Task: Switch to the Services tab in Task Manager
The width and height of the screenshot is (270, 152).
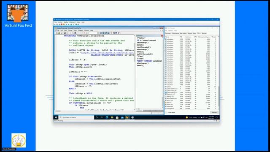Action: tap(204, 33)
